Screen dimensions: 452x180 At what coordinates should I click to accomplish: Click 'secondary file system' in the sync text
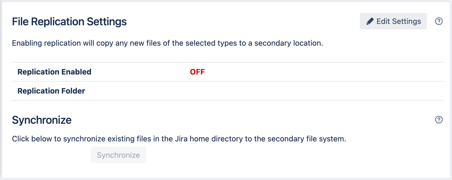click(x=307, y=139)
